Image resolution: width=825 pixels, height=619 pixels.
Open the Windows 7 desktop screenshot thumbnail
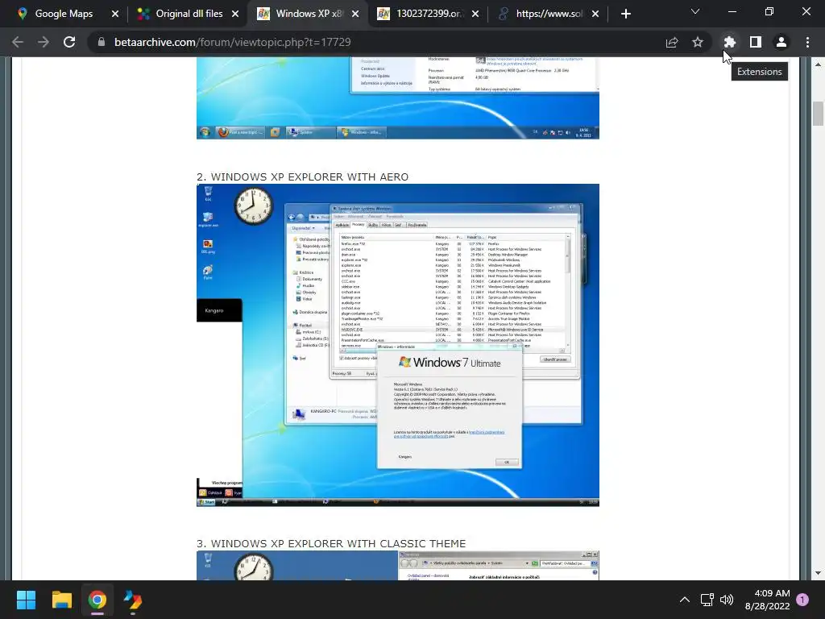click(x=398, y=98)
